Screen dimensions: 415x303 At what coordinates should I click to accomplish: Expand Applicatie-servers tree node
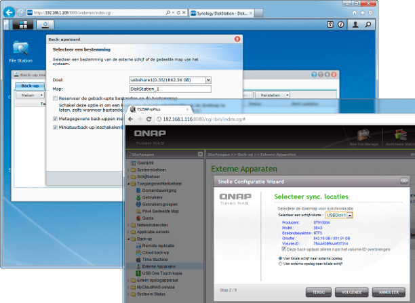tap(128, 232)
